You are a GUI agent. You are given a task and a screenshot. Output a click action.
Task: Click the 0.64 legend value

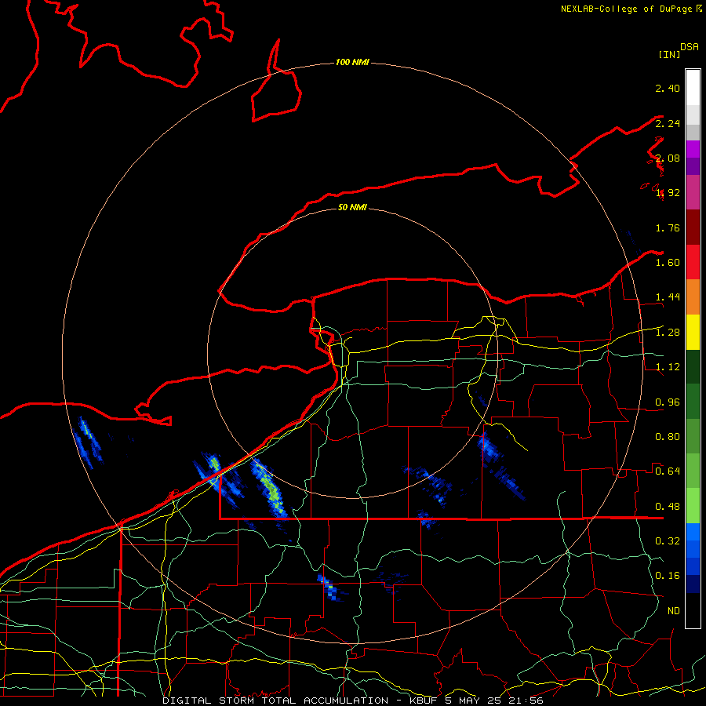(x=668, y=471)
